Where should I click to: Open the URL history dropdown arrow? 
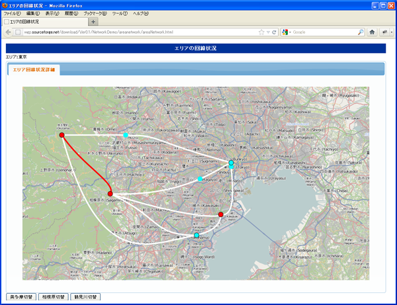point(268,32)
